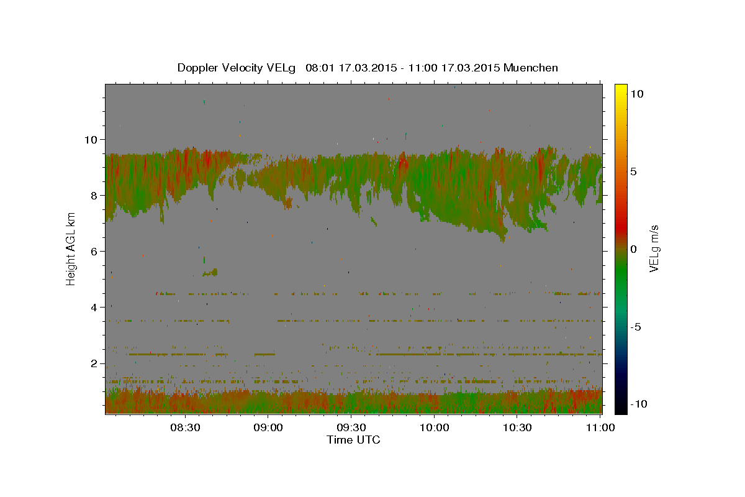Click the 'Time UTC' axis label
This screenshot has width=745, height=497.
click(x=353, y=440)
